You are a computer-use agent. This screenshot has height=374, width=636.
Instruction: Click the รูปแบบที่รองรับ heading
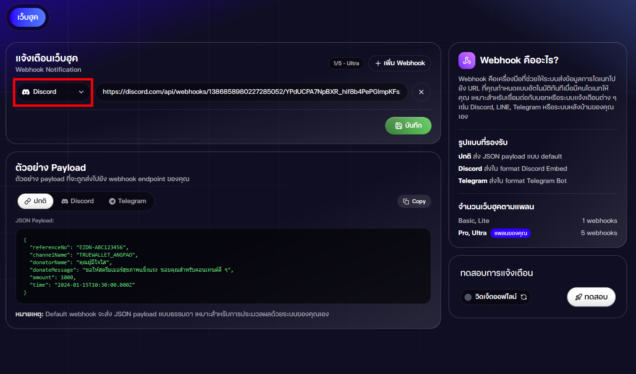pos(483,143)
